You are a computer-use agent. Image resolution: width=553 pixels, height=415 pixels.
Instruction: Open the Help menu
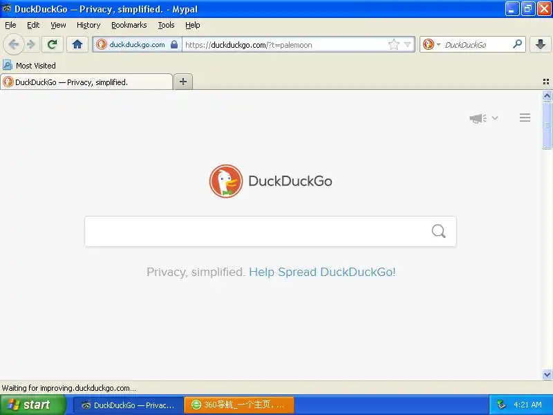(x=193, y=25)
